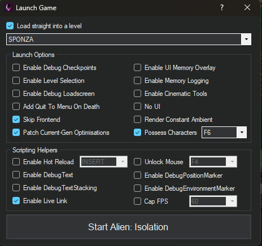Close the Launch Game dialog
262x246 pixels.
247,7
